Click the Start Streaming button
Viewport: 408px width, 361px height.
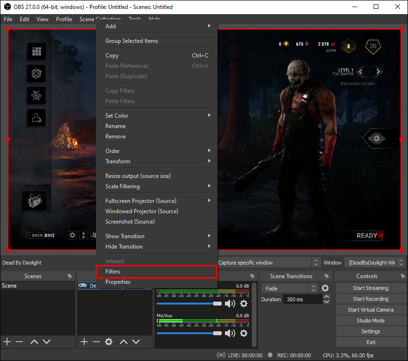coord(370,288)
